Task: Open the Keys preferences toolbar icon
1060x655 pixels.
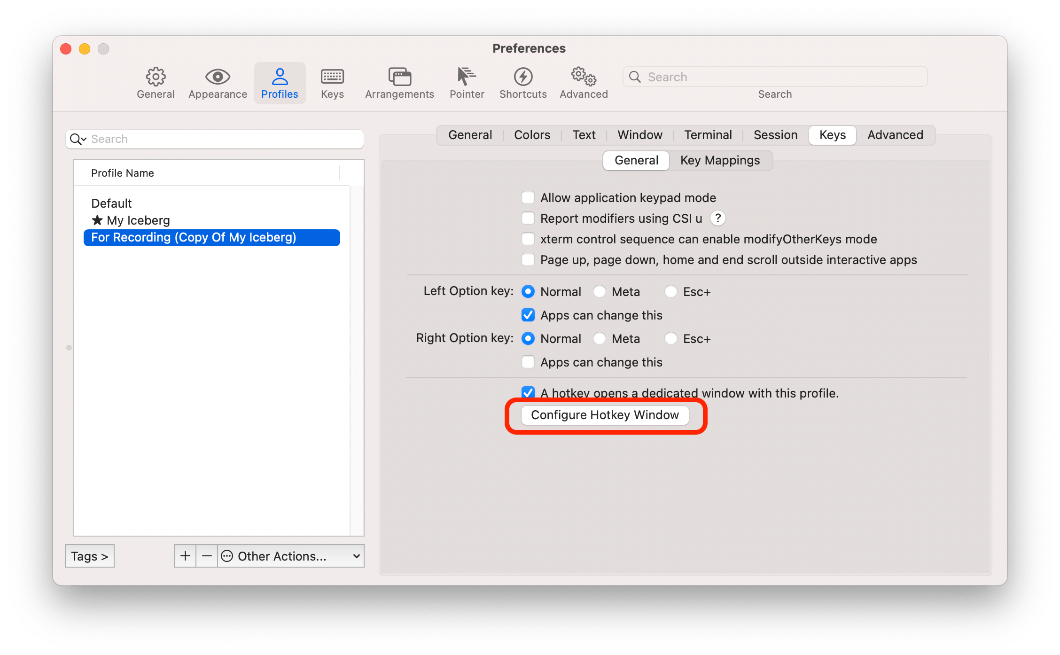Action: point(332,83)
